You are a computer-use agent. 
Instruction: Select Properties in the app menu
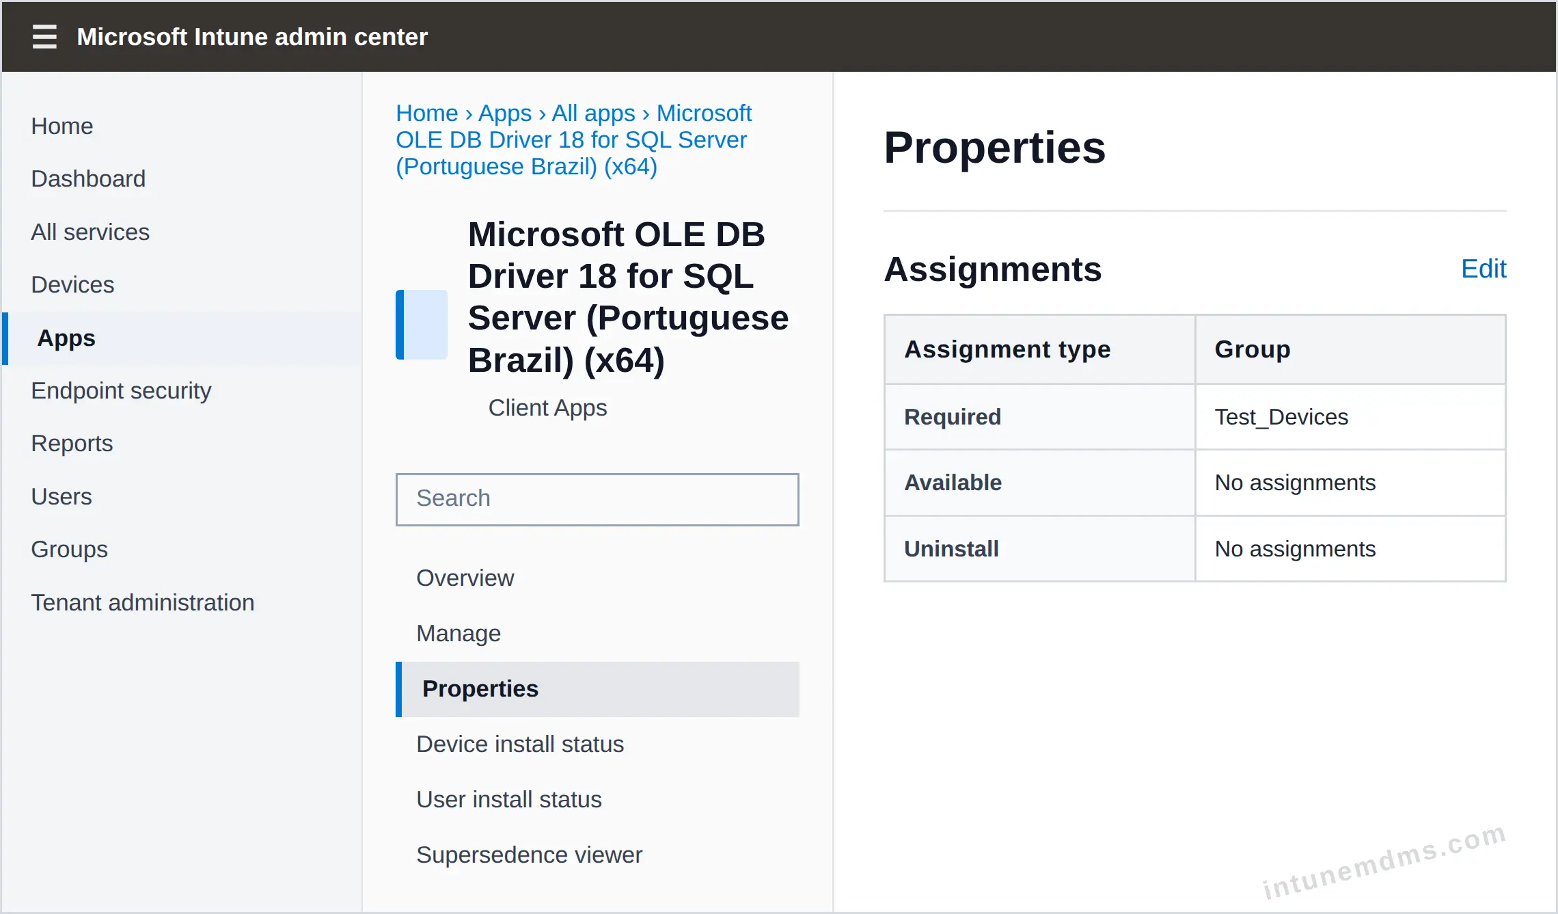pyautogui.click(x=597, y=689)
